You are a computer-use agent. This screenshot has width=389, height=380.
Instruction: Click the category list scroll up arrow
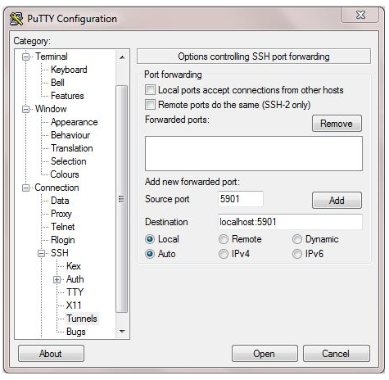122,57
